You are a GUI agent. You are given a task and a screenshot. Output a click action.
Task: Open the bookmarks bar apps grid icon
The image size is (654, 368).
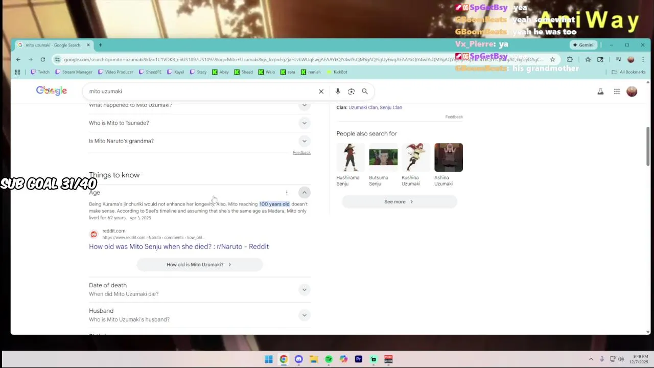click(17, 72)
